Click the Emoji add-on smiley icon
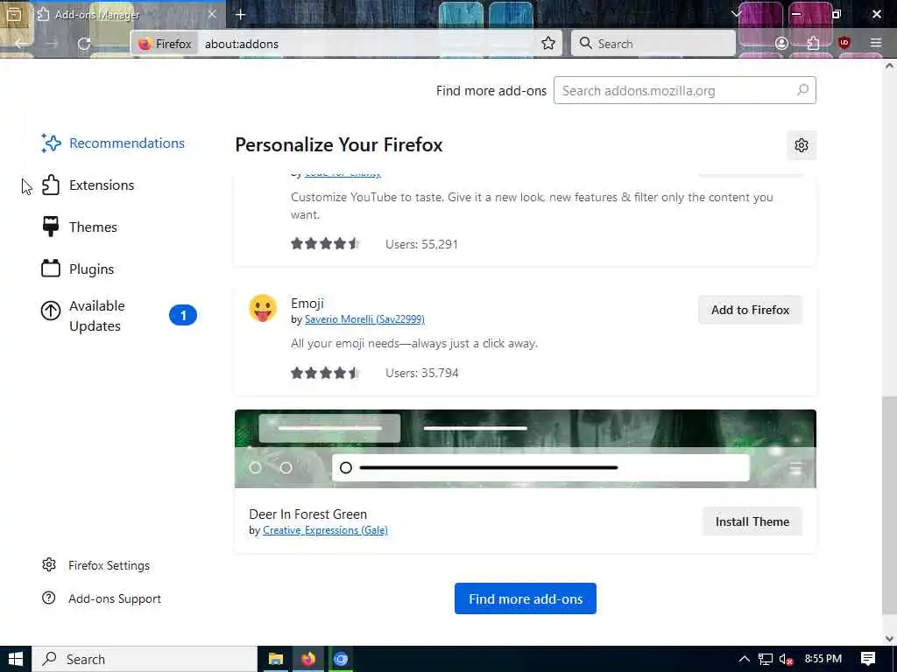This screenshot has width=897, height=672. tap(263, 309)
